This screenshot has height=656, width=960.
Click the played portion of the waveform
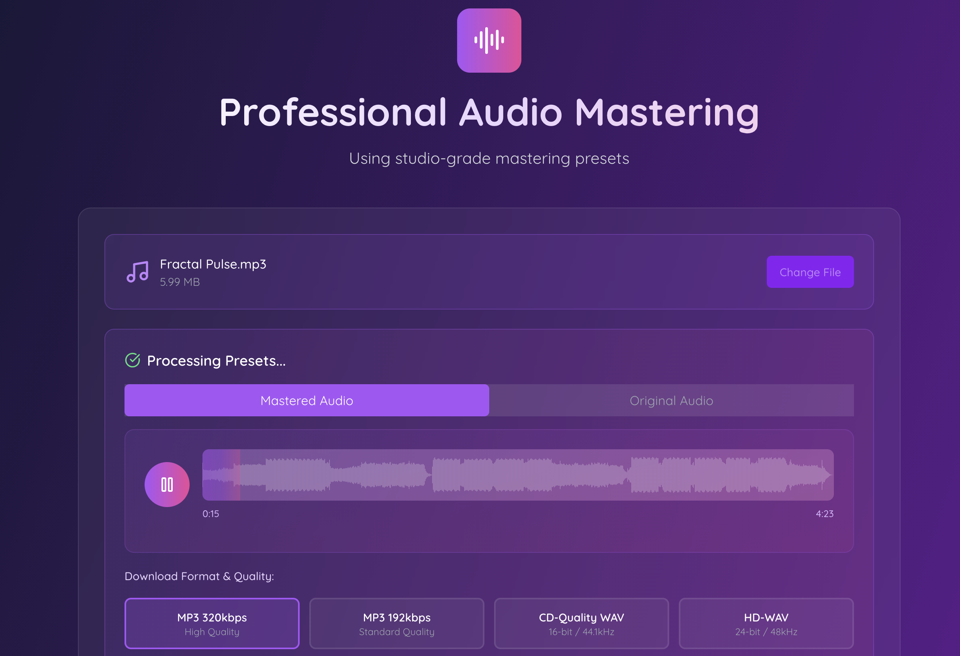click(x=221, y=475)
